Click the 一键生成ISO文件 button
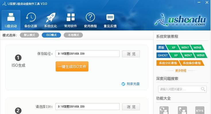The width and height of the screenshot is (211, 114). click(x=72, y=66)
